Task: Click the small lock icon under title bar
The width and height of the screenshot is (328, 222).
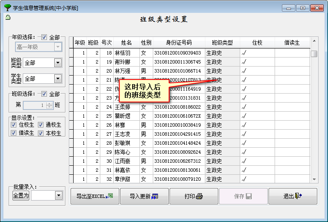Action: coord(8,18)
